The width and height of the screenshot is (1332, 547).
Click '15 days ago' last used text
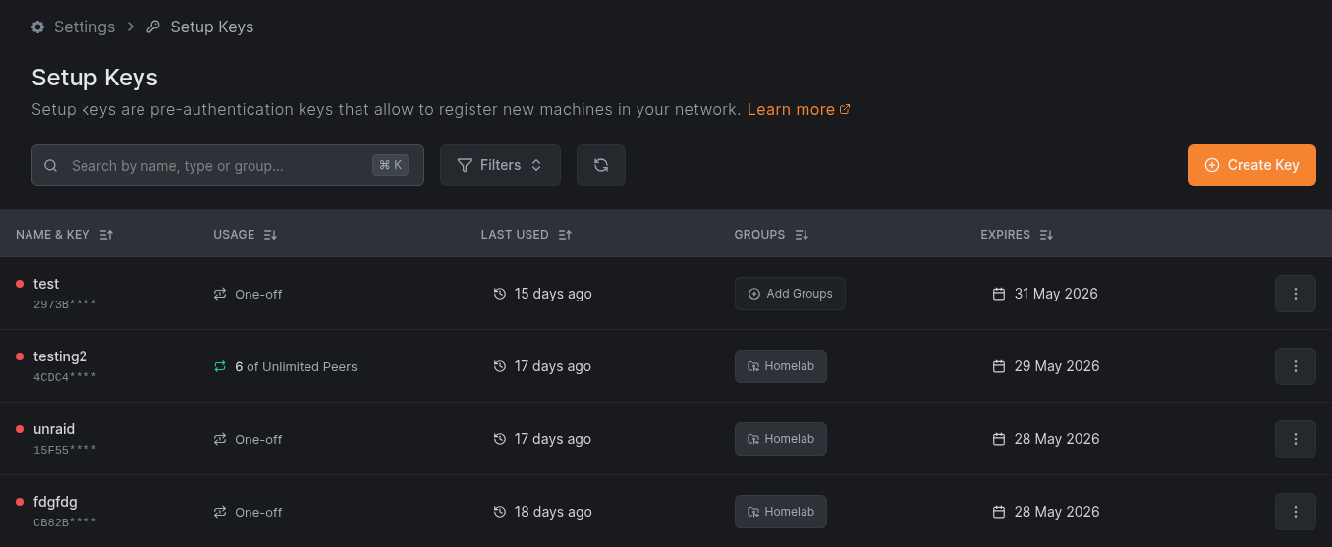coord(553,294)
